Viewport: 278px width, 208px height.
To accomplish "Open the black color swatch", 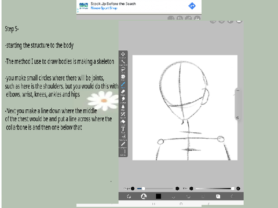I will (158, 196).
